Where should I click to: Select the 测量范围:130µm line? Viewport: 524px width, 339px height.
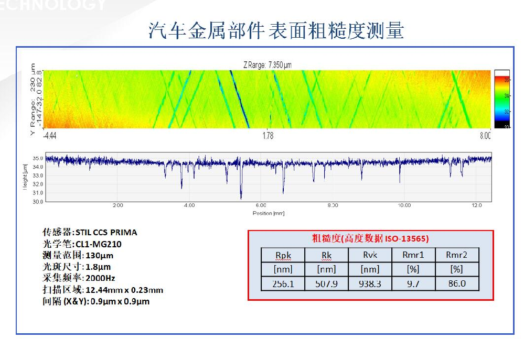[78, 255]
